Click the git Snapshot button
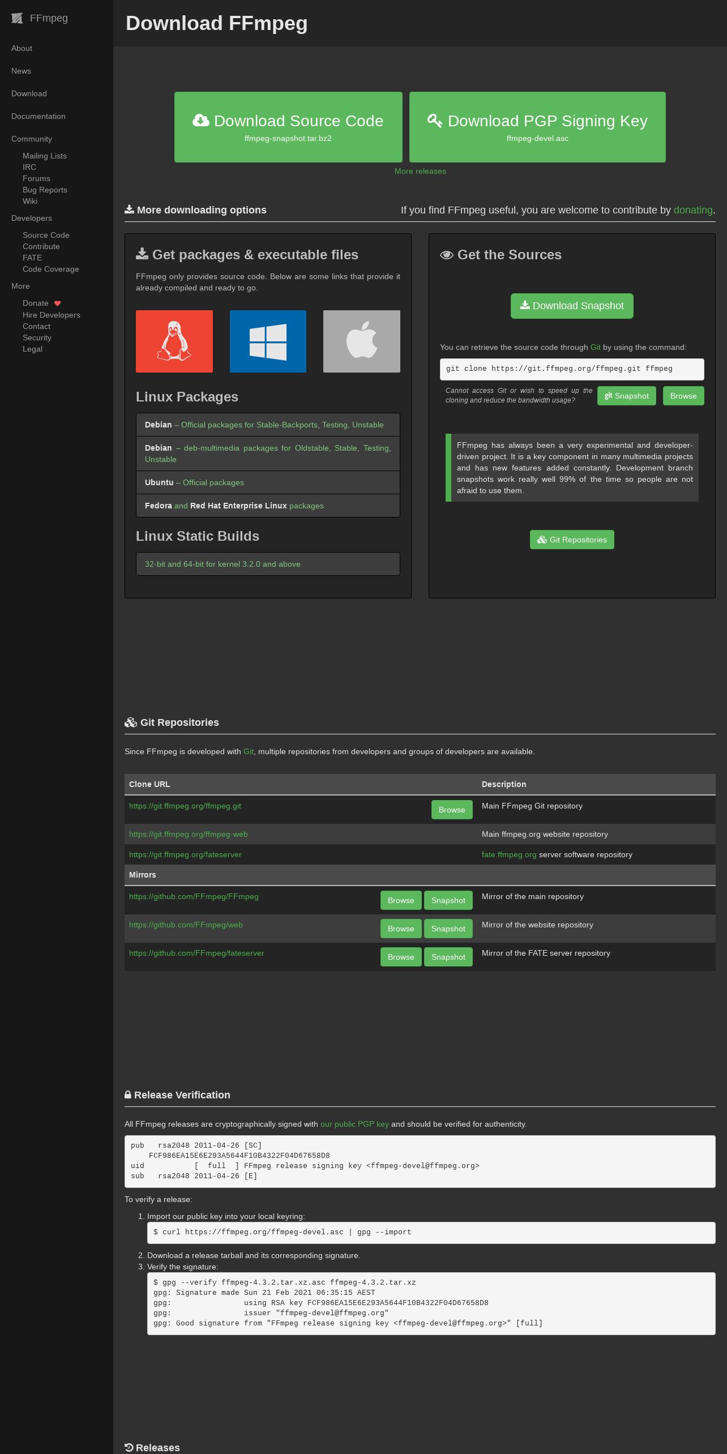The image size is (727, 1454). tap(626, 396)
